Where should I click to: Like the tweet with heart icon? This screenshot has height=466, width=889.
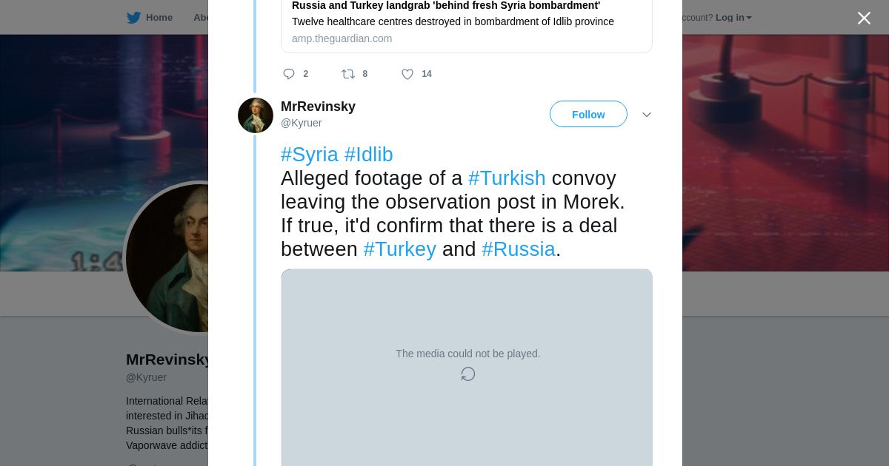coord(407,74)
